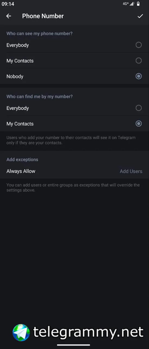Tap the 4G+ network indicator
The image size is (149, 349).
(126, 4)
